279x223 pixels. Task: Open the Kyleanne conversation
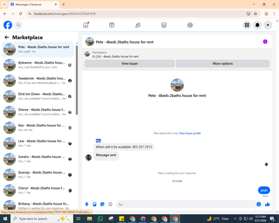coord(37,65)
